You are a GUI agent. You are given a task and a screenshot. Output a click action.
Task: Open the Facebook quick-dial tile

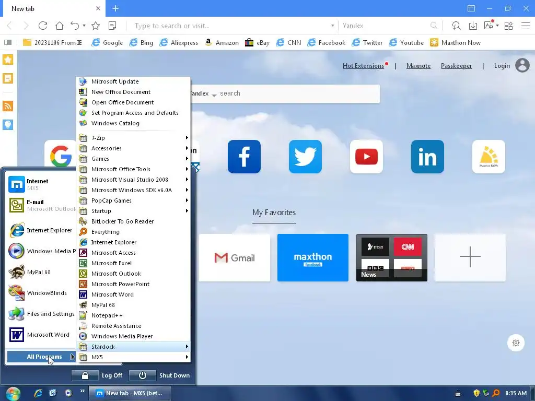point(244,157)
